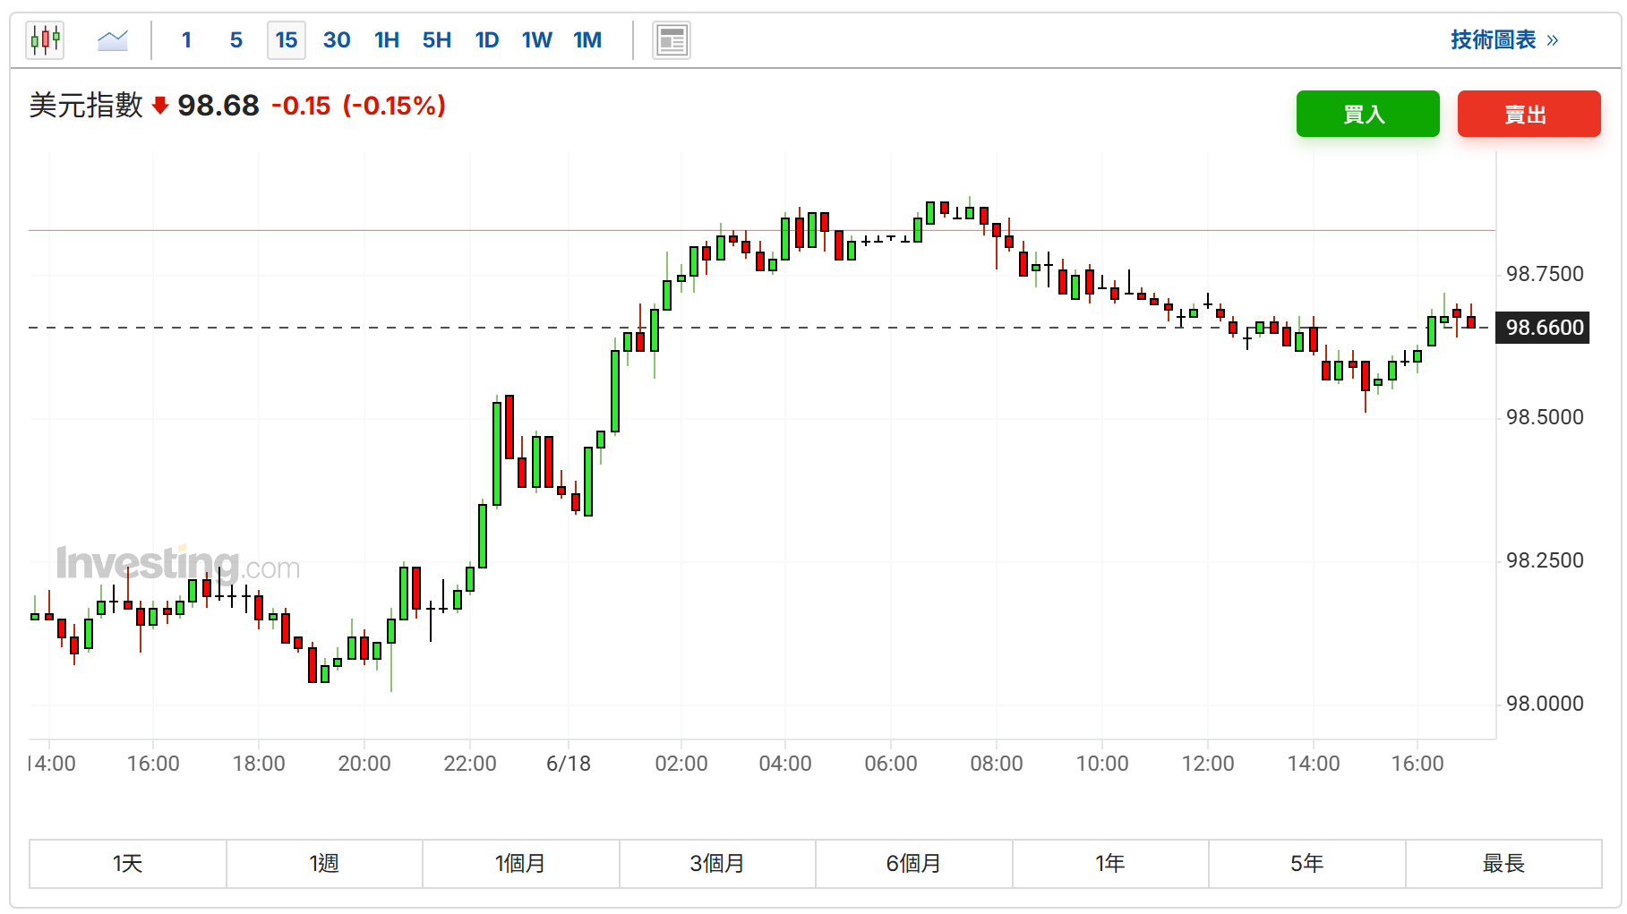This screenshot has height=914, width=1627.
Task: Set chart range to 最長
Action: [x=1503, y=864]
